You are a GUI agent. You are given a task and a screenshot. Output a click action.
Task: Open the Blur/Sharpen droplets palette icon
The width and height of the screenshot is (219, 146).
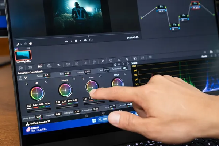(x=127, y=59)
